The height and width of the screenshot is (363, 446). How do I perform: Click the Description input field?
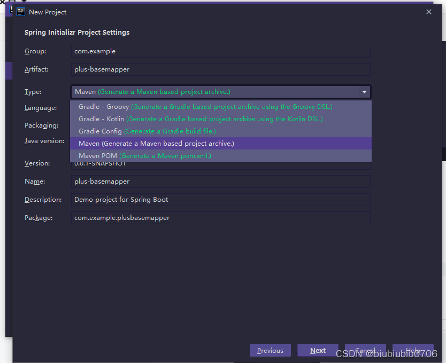pos(220,200)
